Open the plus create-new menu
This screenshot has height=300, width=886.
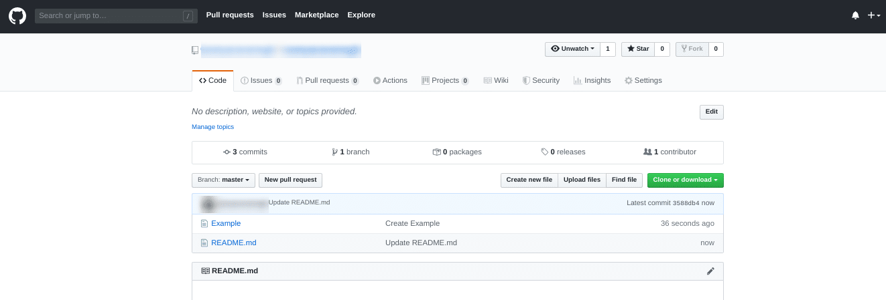coord(874,15)
